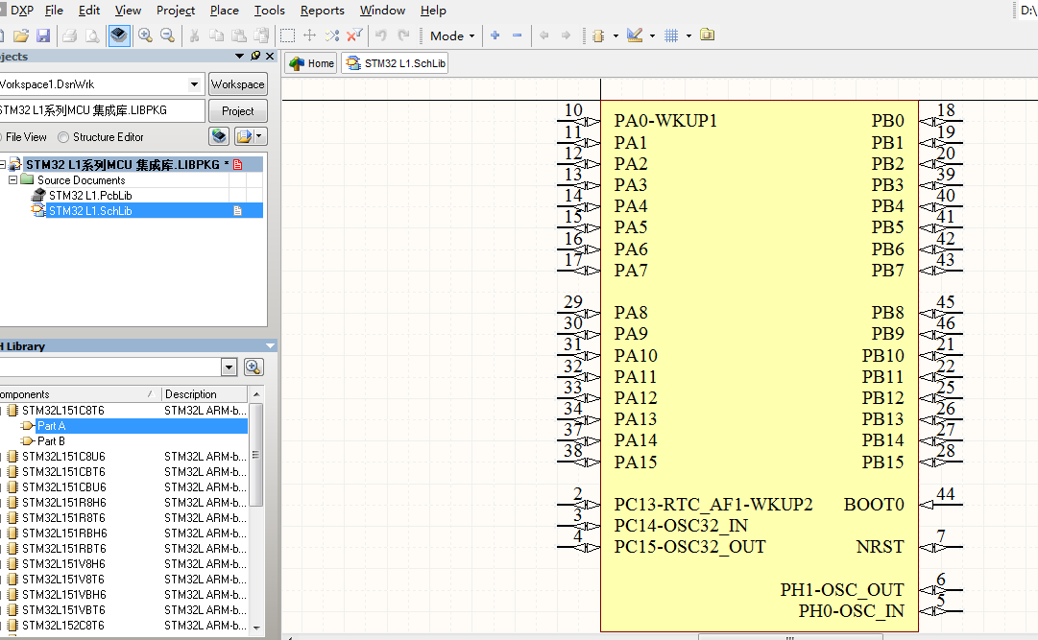Viewport: 1038px width, 640px height.
Task: Open the Place menu
Action: pyautogui.click(x=225, y=10)
